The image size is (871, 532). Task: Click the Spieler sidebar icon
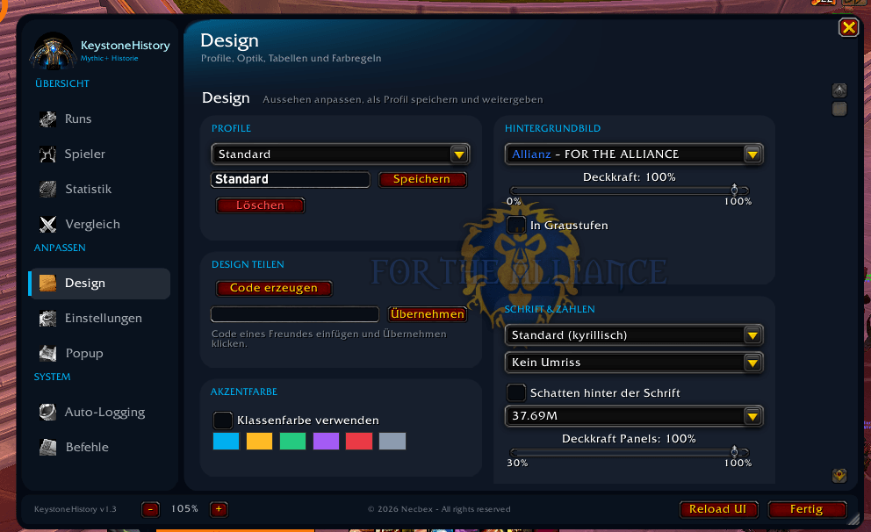[47, 154]
